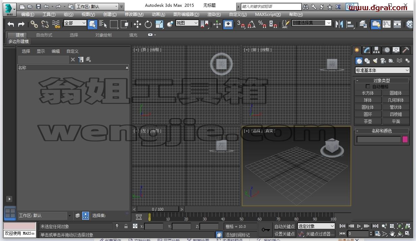
Task: Select the Bind to Space Warp tool
Action: 56,24
